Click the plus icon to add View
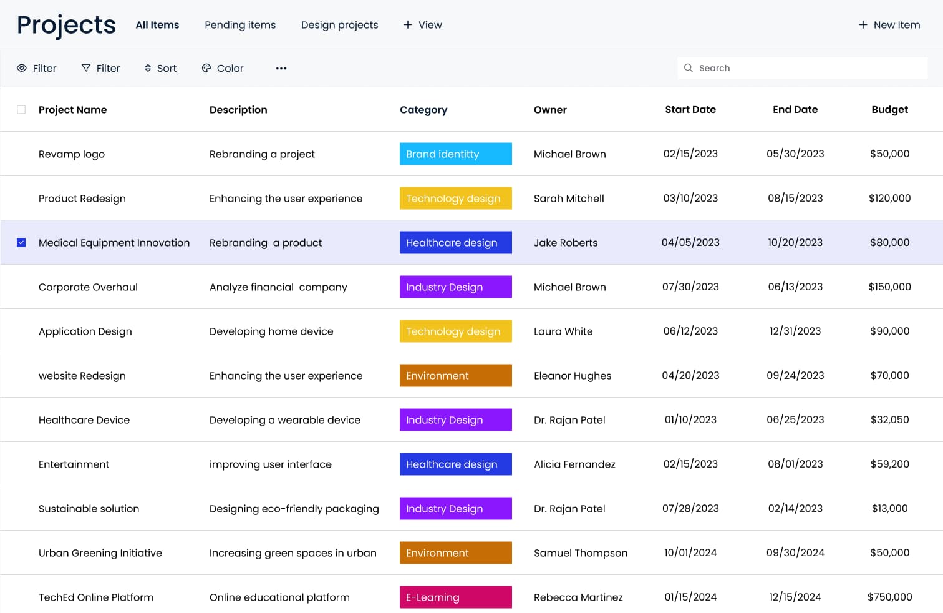 (x=408, y=25)
